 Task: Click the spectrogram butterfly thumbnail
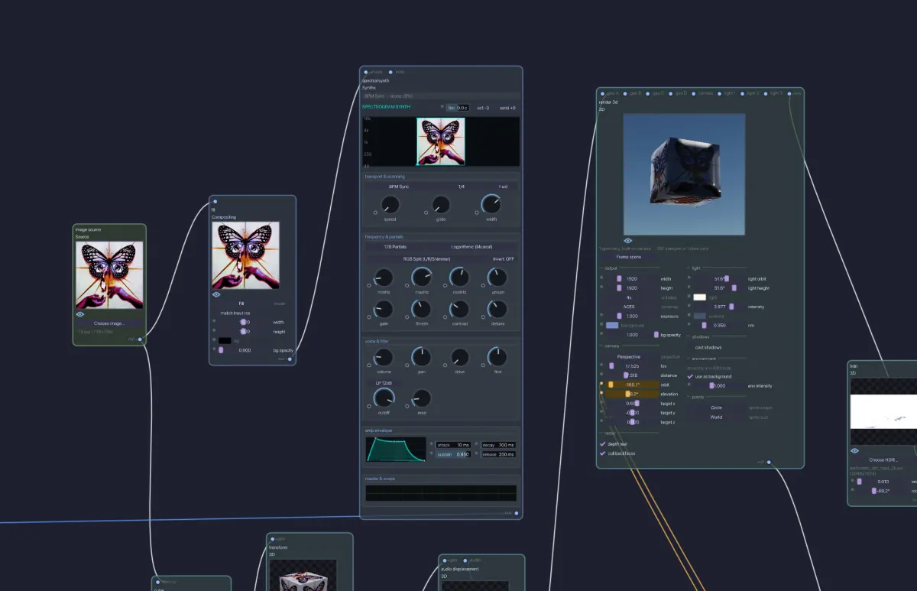[x=441, y=141]
